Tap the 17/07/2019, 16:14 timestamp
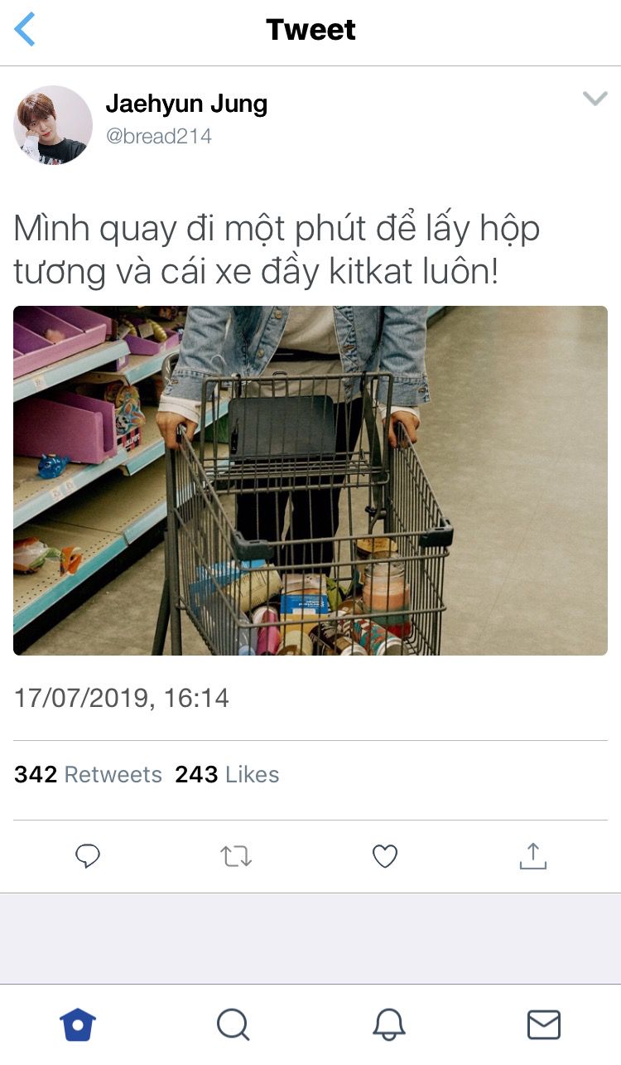621x1065 pixels. (x=122, y=698)
